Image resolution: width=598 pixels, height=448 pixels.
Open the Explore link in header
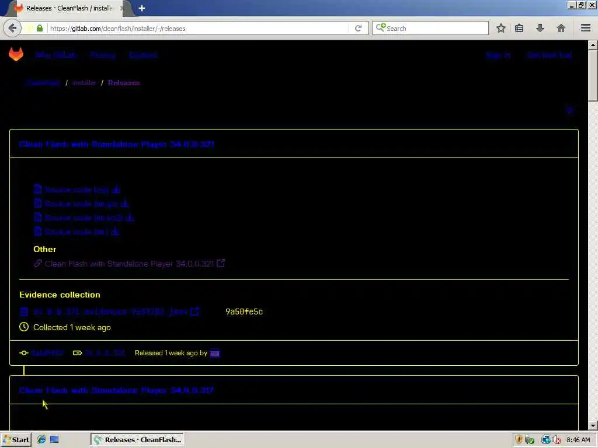click(x=143, y=55)
